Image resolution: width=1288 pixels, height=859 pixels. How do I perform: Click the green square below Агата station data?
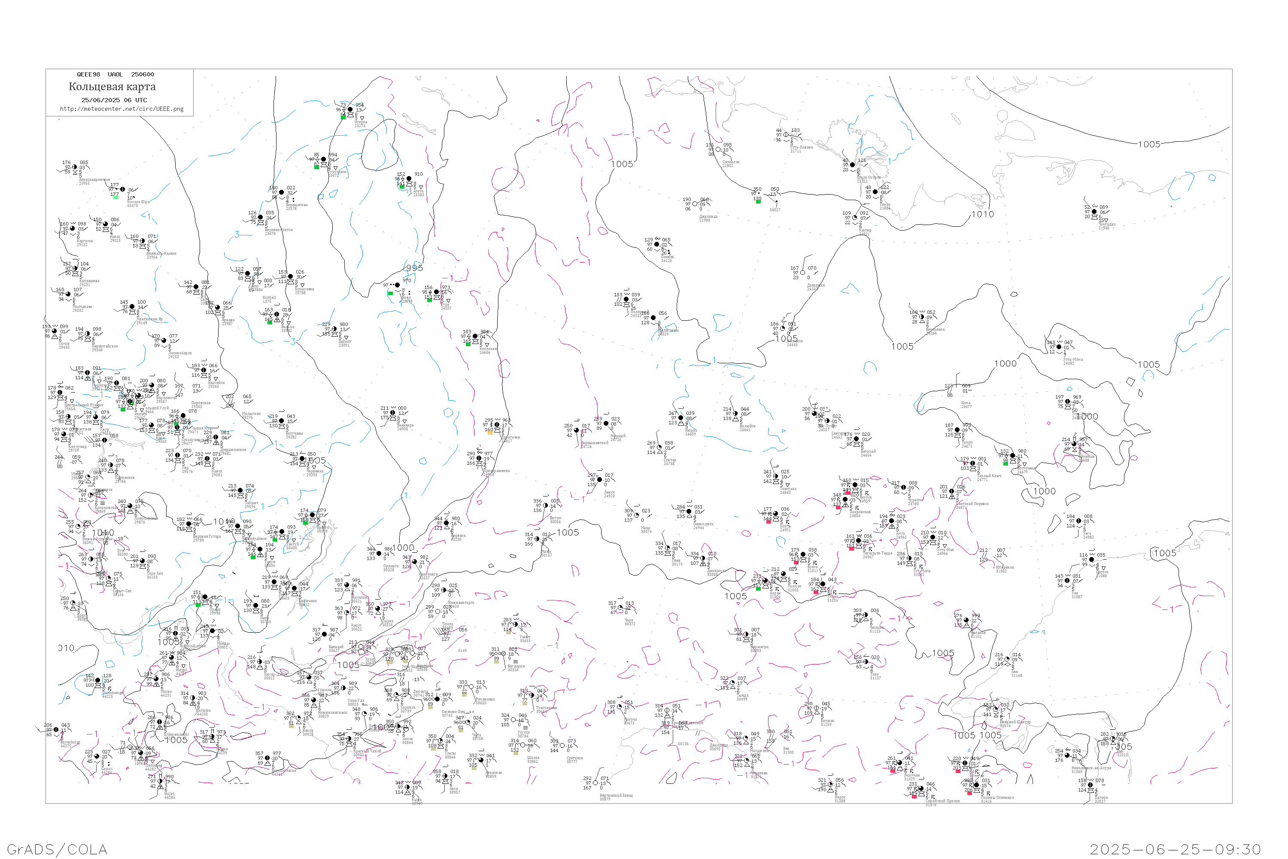(402, 187)
